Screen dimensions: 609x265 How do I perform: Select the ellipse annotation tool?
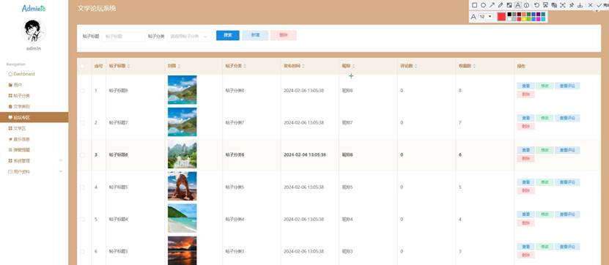483,5
